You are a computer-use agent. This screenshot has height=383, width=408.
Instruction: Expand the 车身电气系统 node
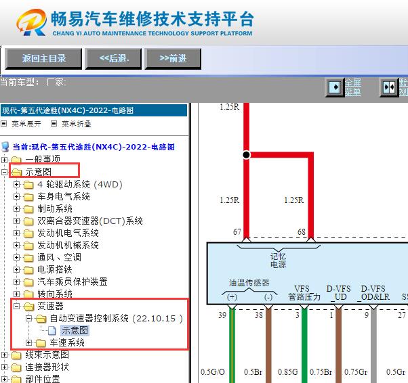click(x=16, y=196)
